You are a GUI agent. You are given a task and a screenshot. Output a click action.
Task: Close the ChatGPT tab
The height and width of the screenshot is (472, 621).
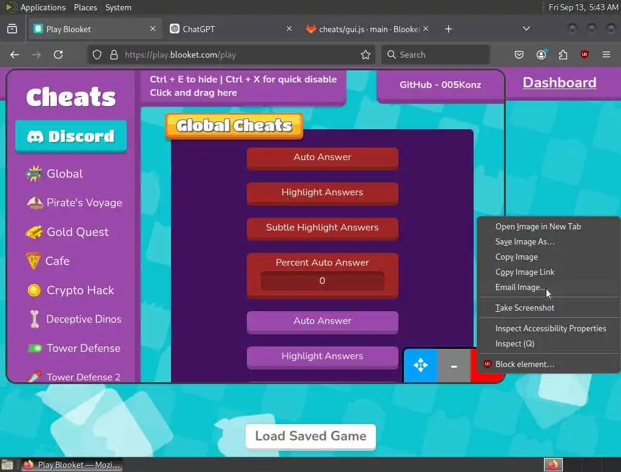point(289,29)
